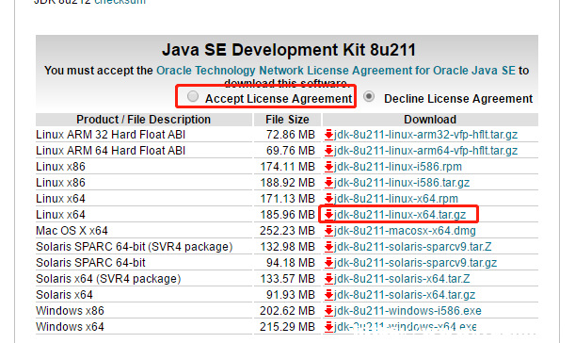Click download arrow icon for linux-i586.rpm
Image resolution: width=575 pixels, height=343 pixels.
coord(329,167)
